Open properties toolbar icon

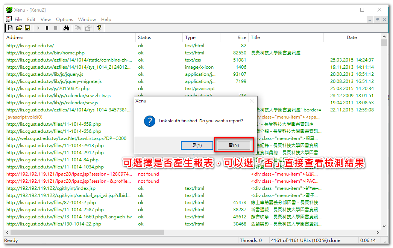pos(88,28)
